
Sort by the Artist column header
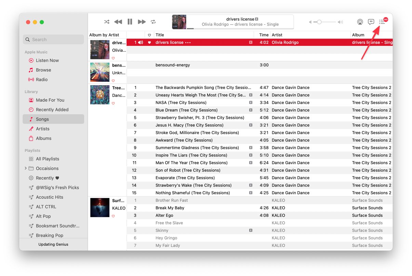310,35
